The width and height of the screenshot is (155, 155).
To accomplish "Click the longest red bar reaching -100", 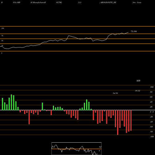I will 118,122.
